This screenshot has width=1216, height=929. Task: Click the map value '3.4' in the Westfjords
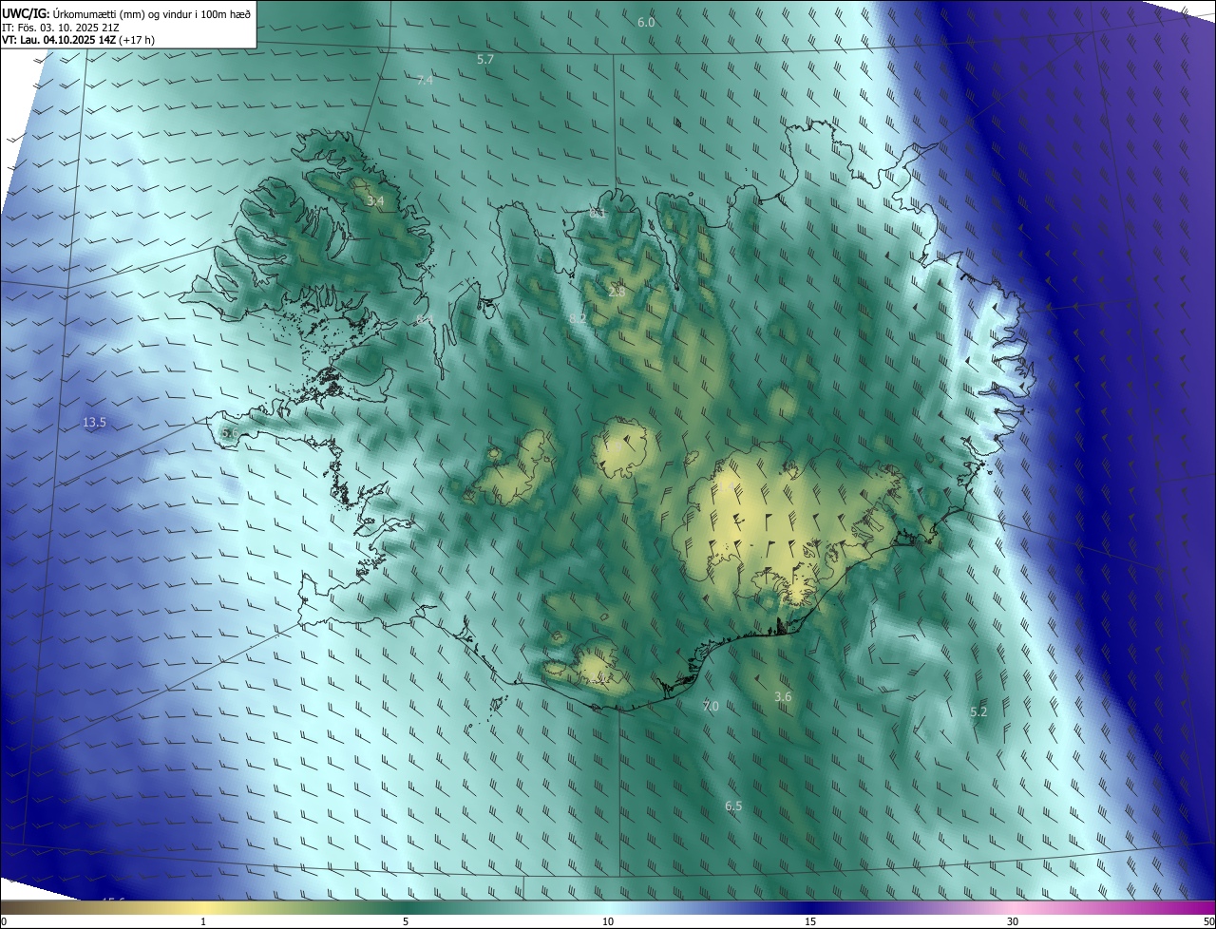coord(375,200)
